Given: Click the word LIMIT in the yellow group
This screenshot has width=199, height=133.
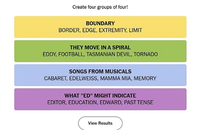Looking at the screenshot, I should (x=135, y=30).
